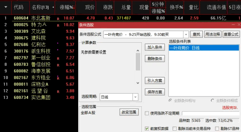Sort by 现量 column header
The image size is (241, 132).
[144, 7]
